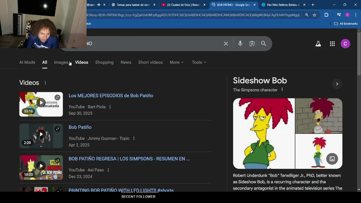Image resolution: width=361 pixels, height=203 pixels.
Task: Open the large Sideshow Bob image
Action: click(x=264, y=133)
